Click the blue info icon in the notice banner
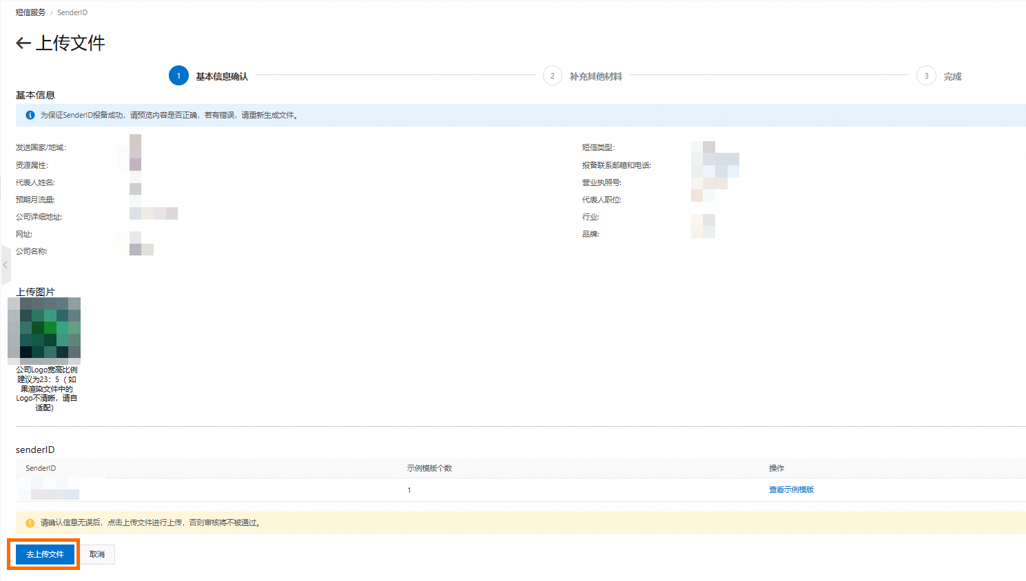 pos(30,115)
